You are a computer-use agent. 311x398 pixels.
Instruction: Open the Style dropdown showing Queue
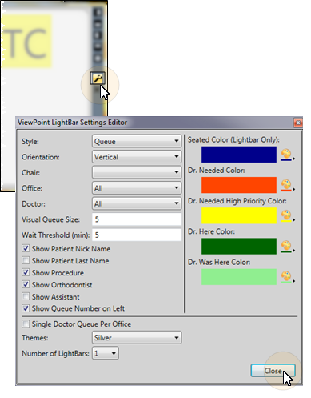137,141
